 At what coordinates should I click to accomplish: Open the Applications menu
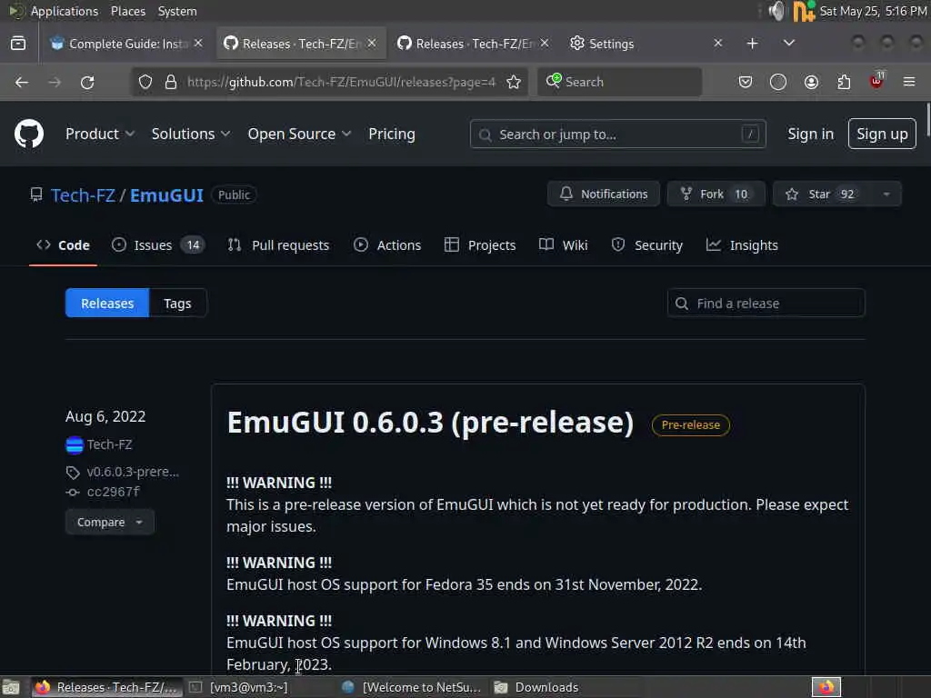click(65, 11)
